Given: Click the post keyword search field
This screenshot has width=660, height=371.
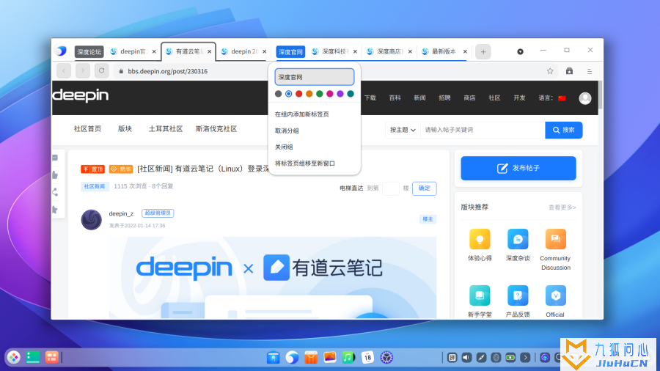Looking at the screenshot, I should [x=483, y=130].
